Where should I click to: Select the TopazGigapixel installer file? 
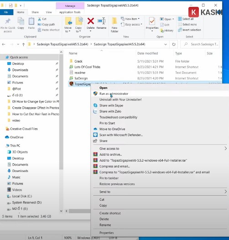[79, 84]
